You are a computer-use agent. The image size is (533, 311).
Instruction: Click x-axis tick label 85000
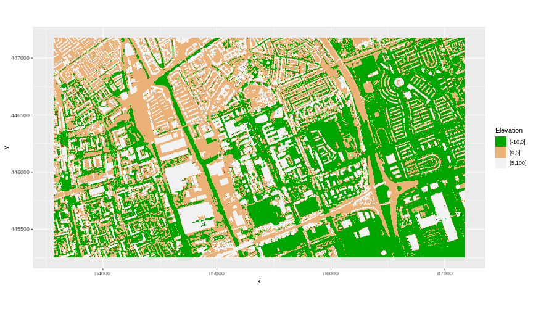coord(217,273)
